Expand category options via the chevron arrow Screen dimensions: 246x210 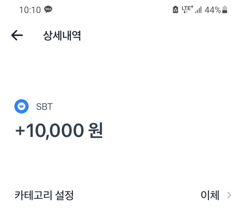point(229,195)
